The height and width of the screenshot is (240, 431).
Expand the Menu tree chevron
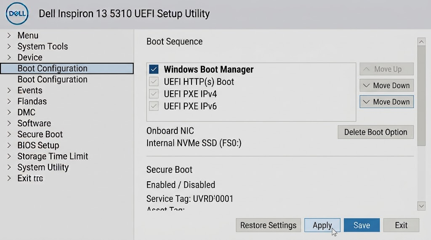[x=9, y=35]
